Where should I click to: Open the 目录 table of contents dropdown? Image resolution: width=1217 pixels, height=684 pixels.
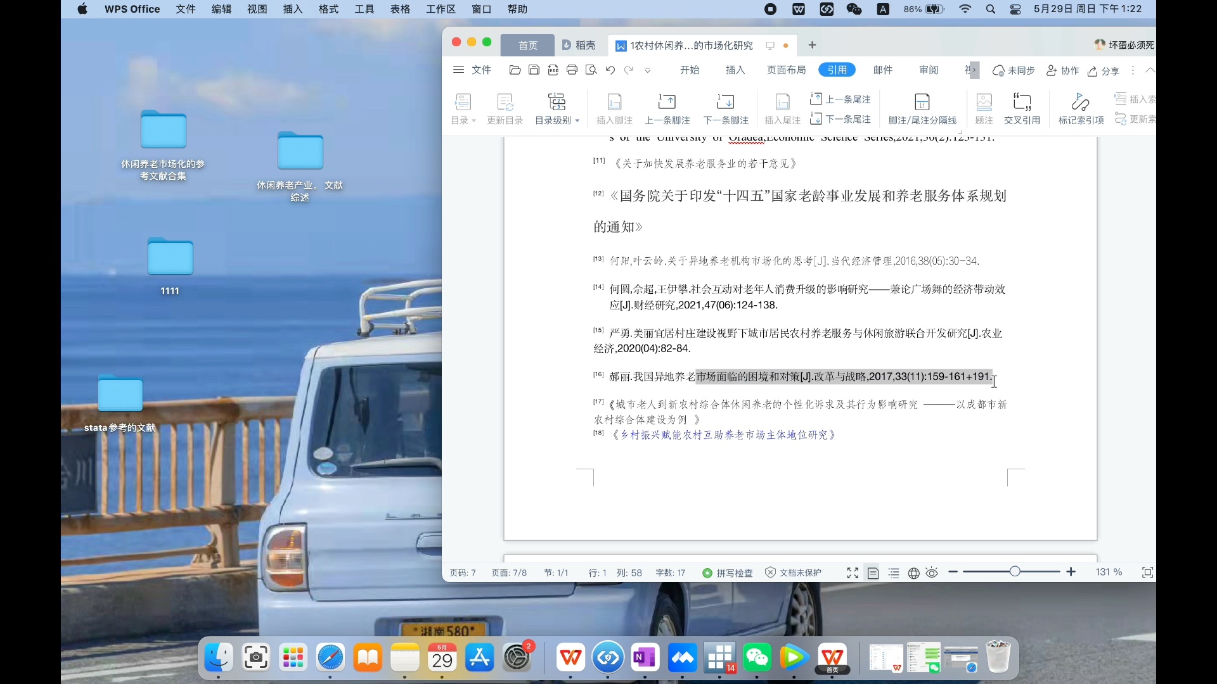(x=463, y=109)
